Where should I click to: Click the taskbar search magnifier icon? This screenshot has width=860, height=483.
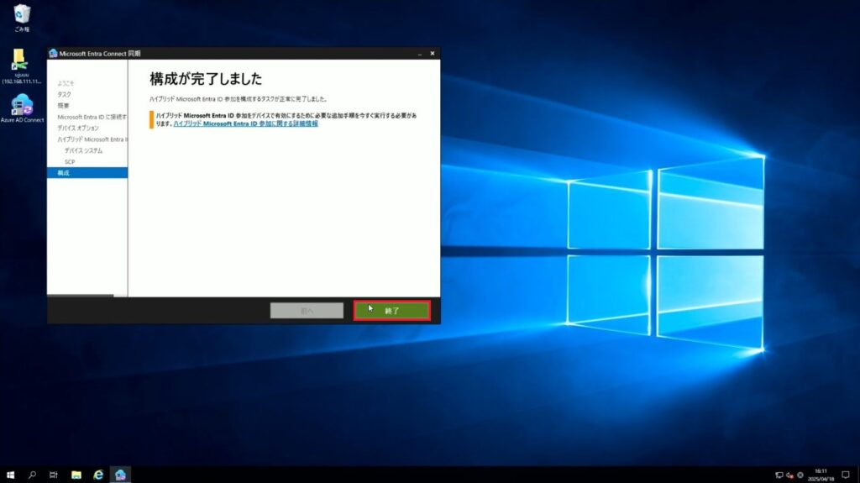click(x=32, y=475)
